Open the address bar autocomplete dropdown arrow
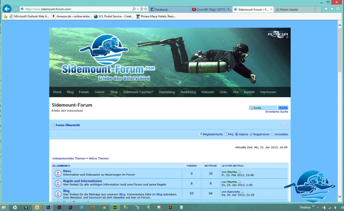 138,9
